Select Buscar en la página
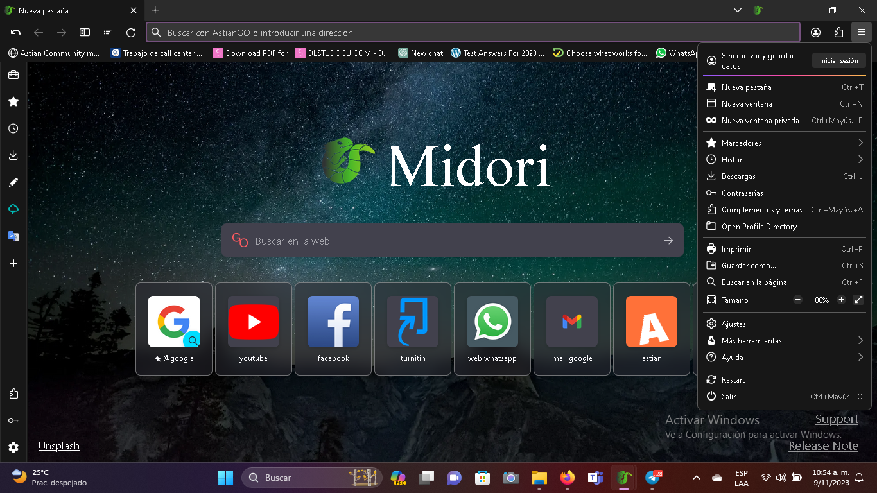The image size is (877, 493). click(x=785, y=282)
